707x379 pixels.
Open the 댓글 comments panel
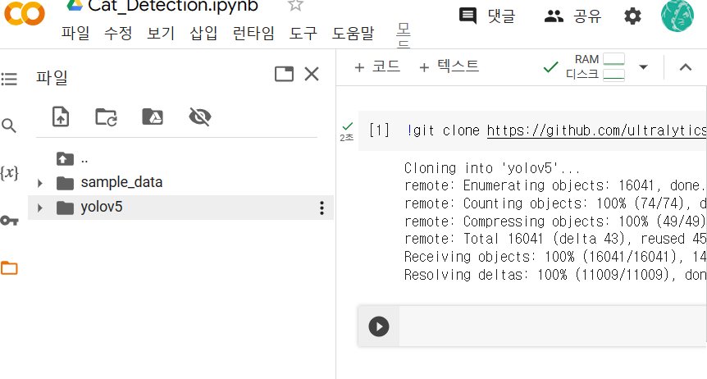487,16
